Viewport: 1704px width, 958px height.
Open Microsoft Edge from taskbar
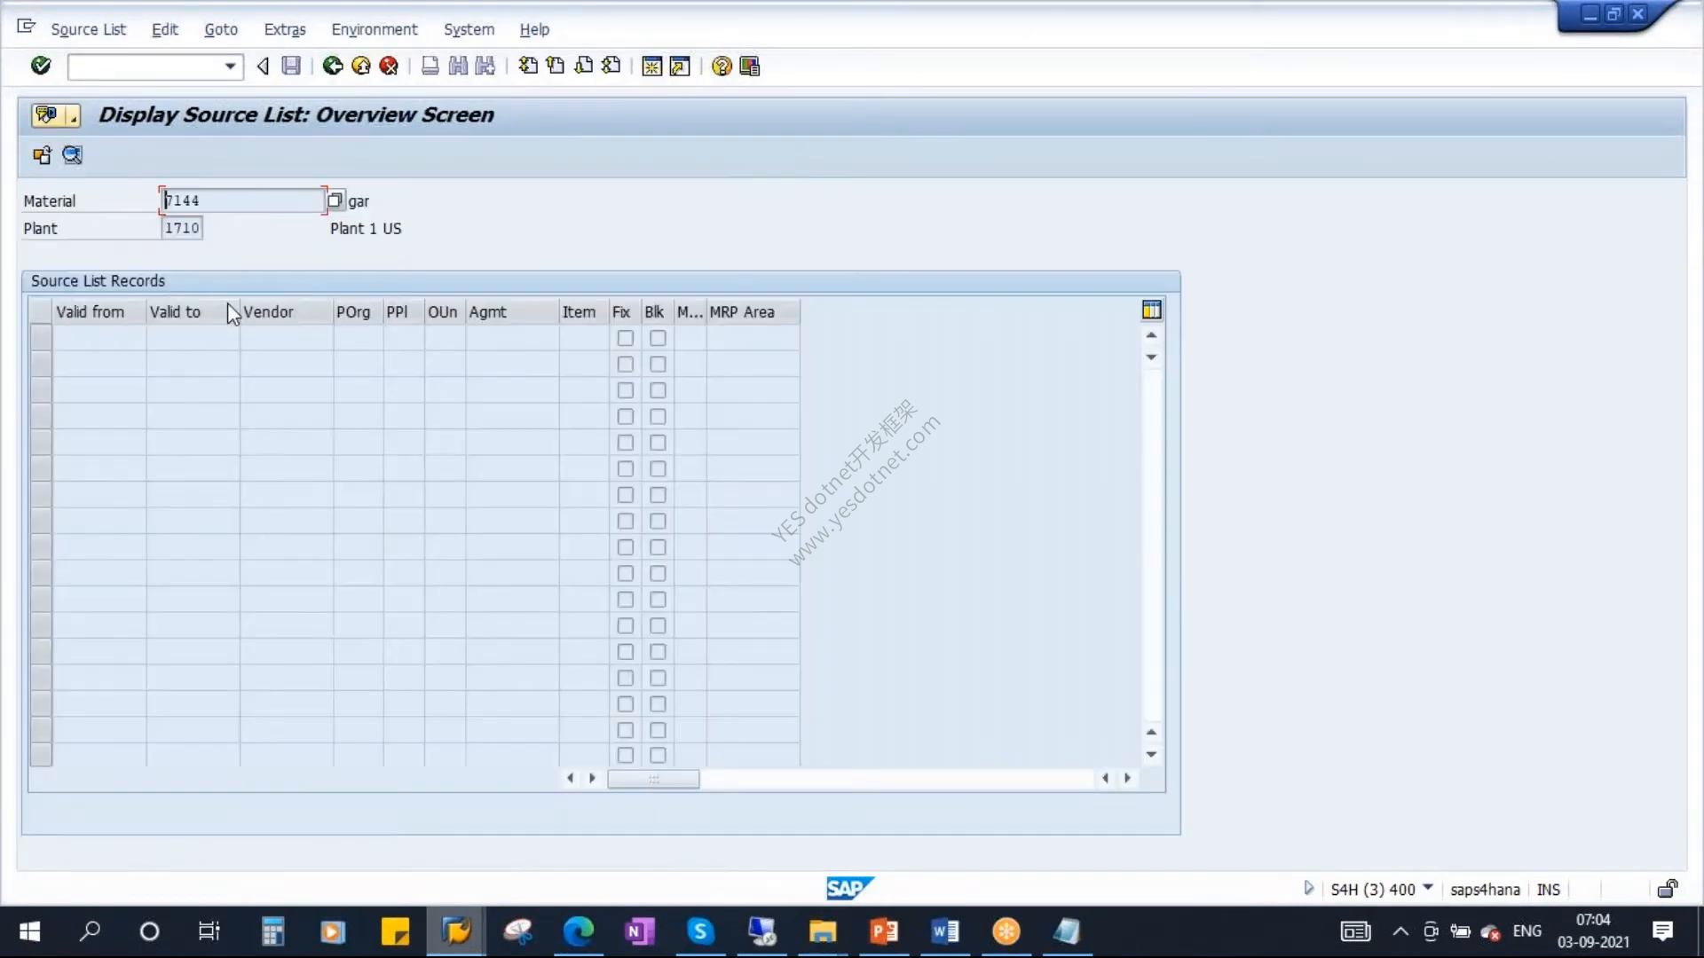(x=579, y=931)
